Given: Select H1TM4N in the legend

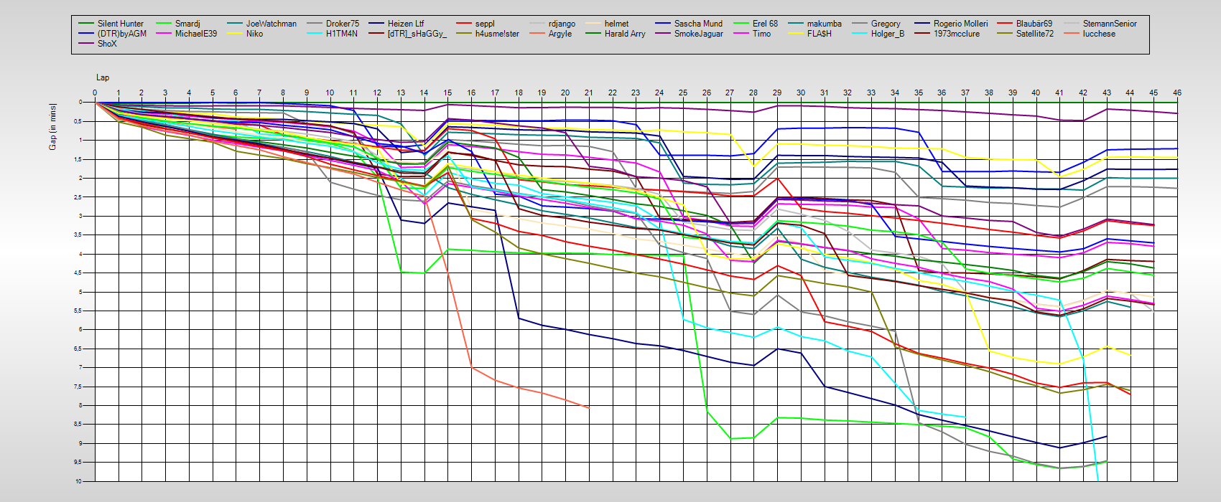Looking at the screenshot, I should pyautogui.click(x=341, y=34).
